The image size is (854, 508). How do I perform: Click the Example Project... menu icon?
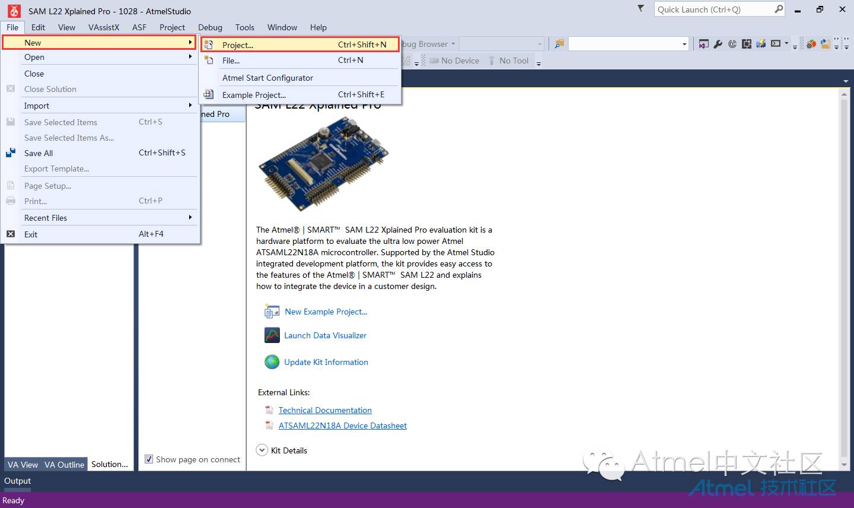click(209, 94)
